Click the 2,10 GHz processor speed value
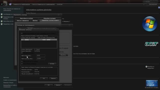160x90 pixels. coord(75,46)
